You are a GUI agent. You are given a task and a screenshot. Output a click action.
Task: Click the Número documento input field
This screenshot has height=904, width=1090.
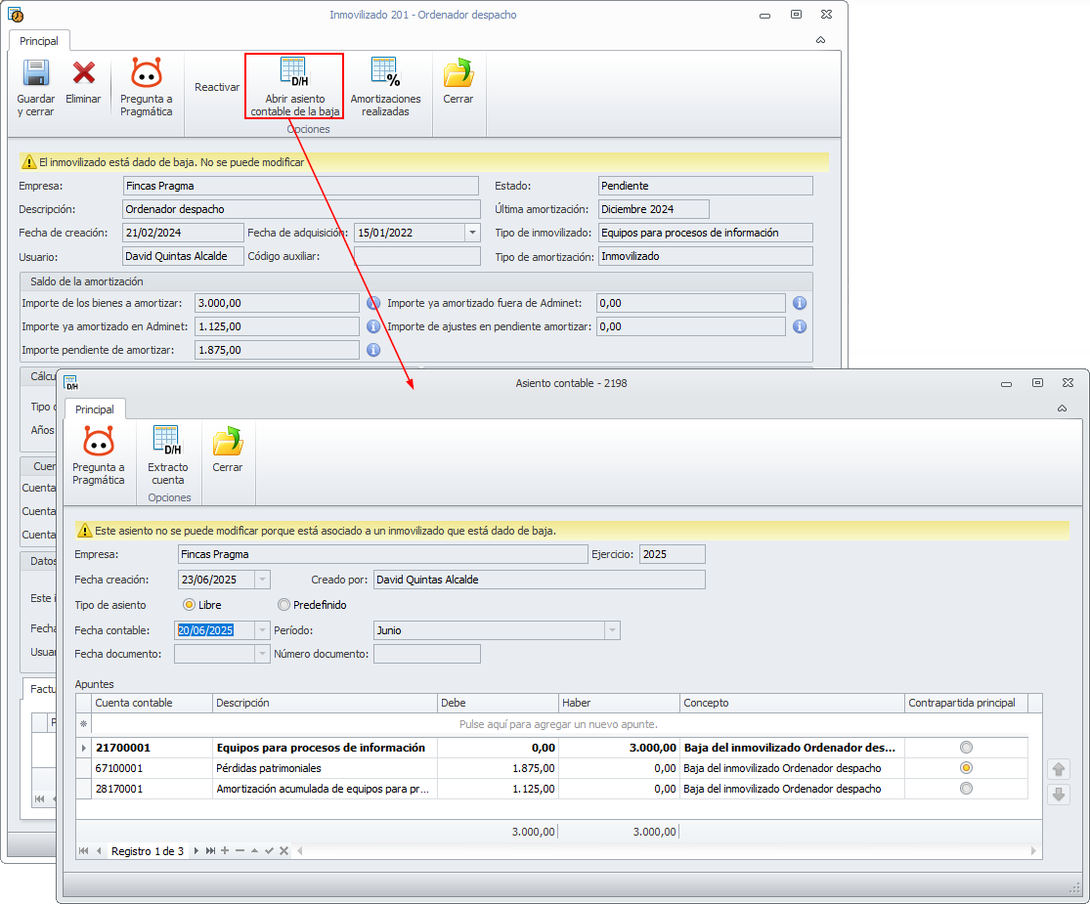click(x=426, y=654)
